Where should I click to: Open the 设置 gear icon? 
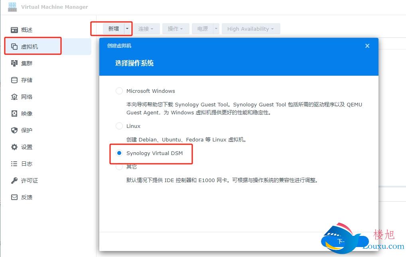pos(14,147)
